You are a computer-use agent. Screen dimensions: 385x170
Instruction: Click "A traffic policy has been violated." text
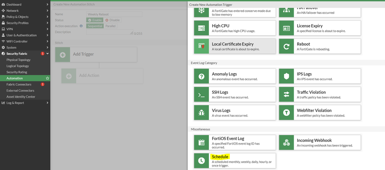[x=319, y=97]
